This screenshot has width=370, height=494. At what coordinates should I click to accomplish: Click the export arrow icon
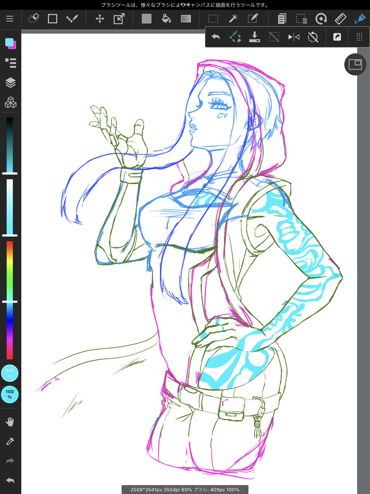(337, 37)
